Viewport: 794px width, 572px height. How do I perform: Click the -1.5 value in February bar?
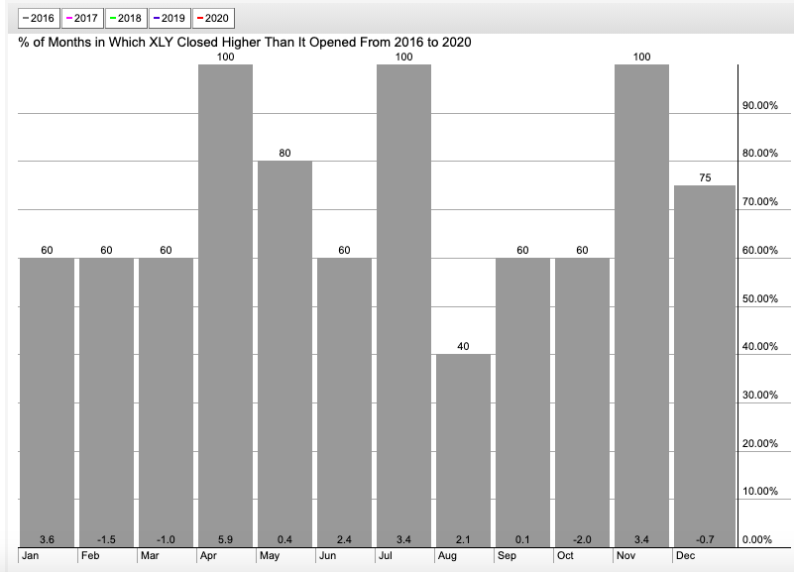tap(106, 539)
